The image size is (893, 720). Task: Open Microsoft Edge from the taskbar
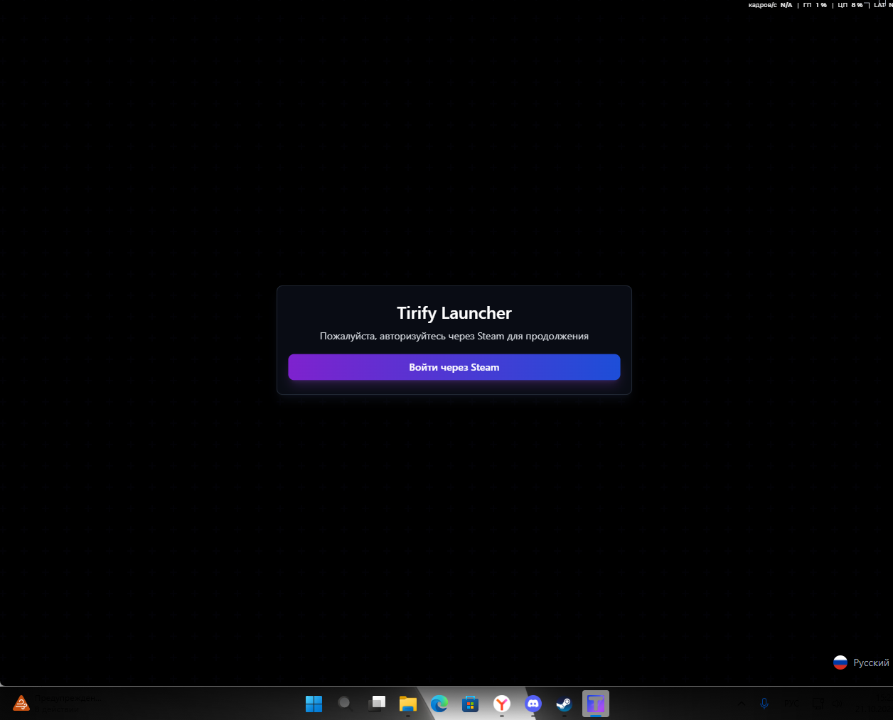click(439, 704)
